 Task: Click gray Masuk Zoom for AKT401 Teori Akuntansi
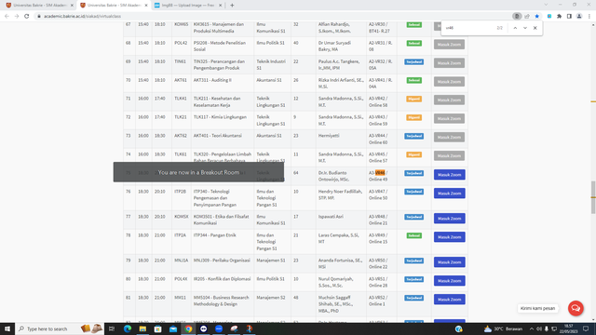(x=449, y=137)
